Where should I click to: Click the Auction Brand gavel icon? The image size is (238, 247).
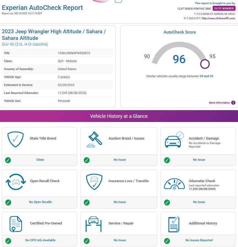tap(94, 140)
